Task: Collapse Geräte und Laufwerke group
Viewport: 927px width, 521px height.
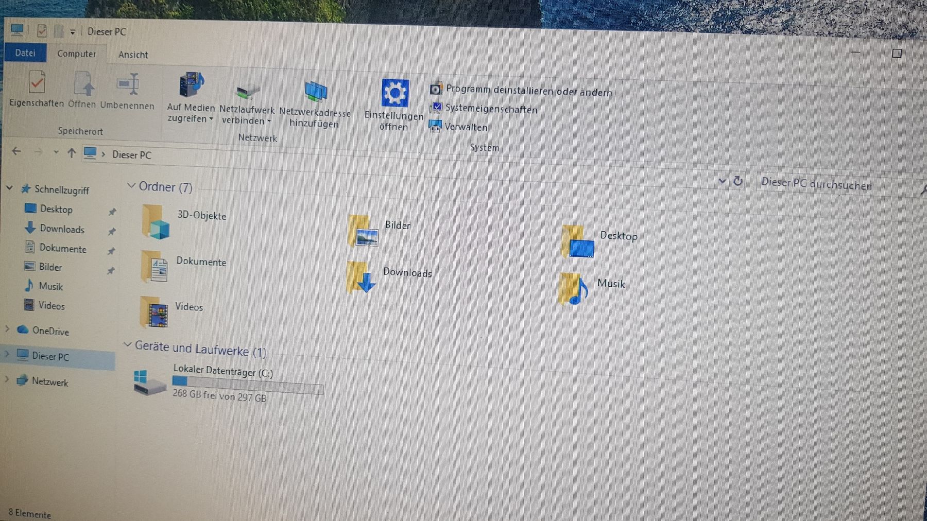Action: tap(128, 344)
